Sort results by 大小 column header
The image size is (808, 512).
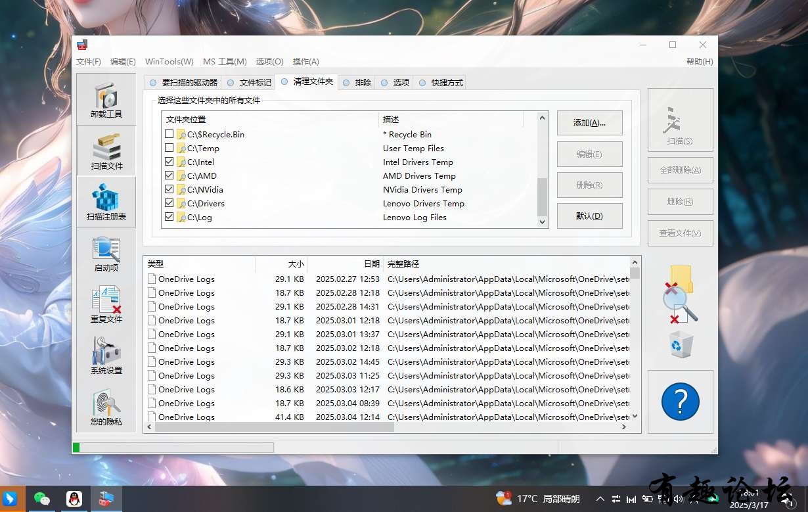pyautogui.click(x=281, y=264)
